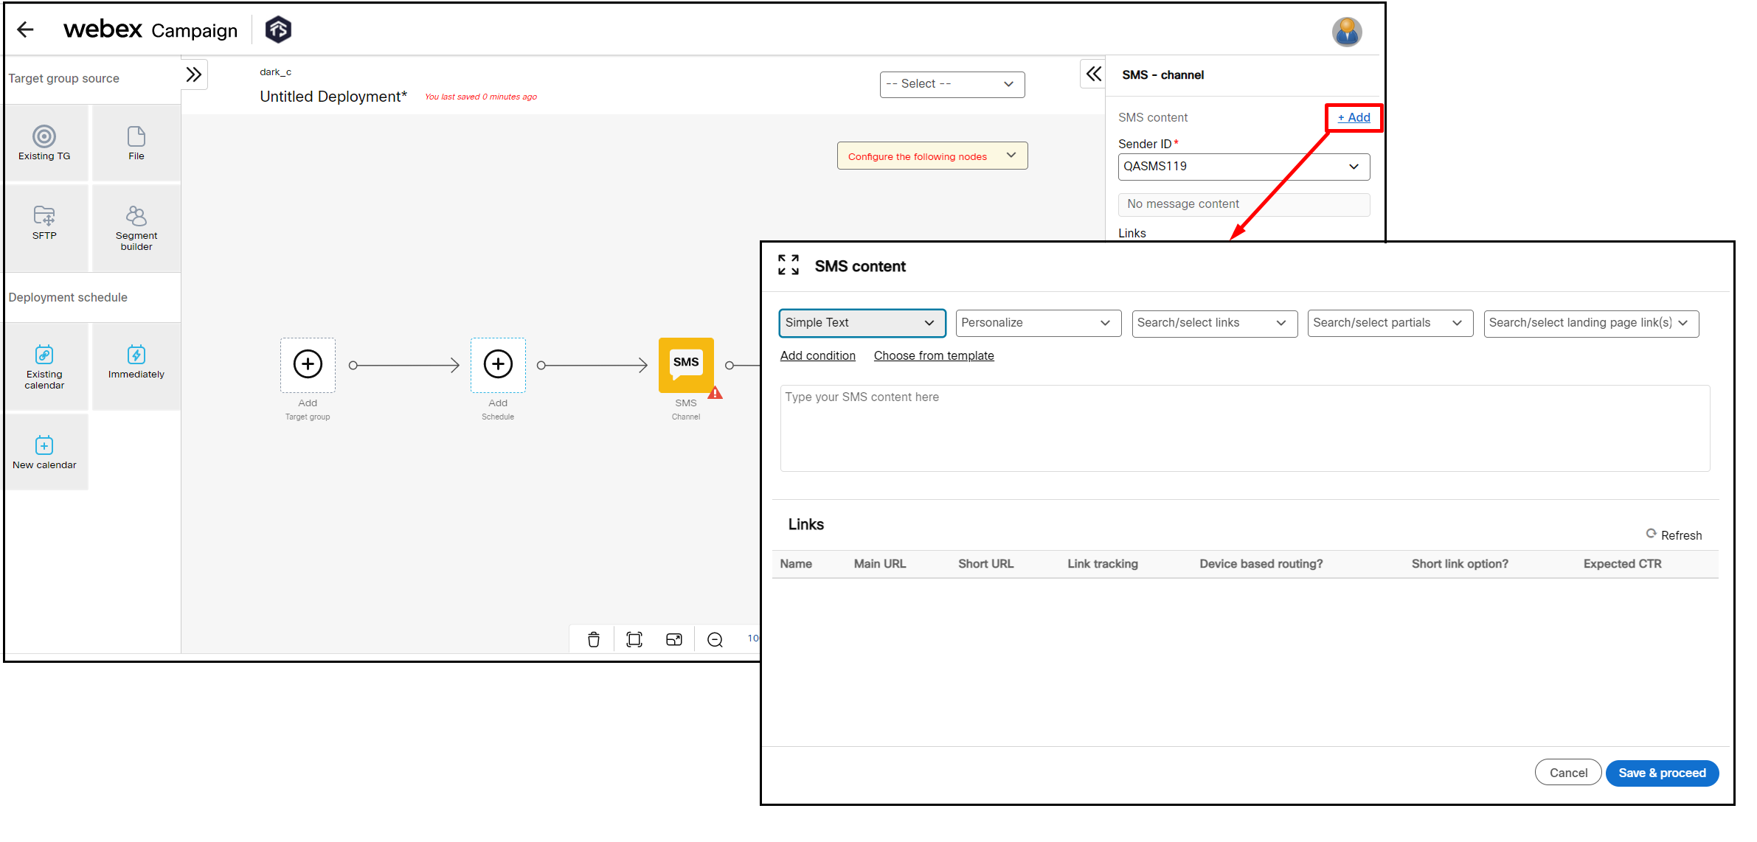1757x842 pixels.
Task: Open the Personalize dropdown
Action: click(x=1037, y=323)
